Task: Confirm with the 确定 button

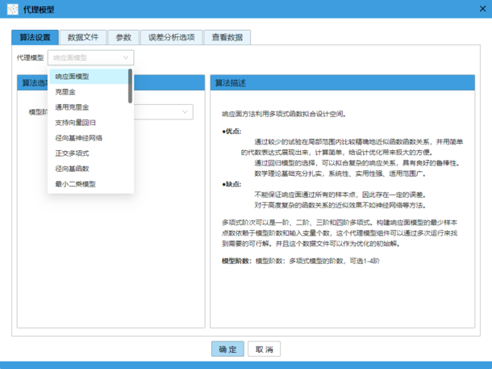Action: (227, 349)
